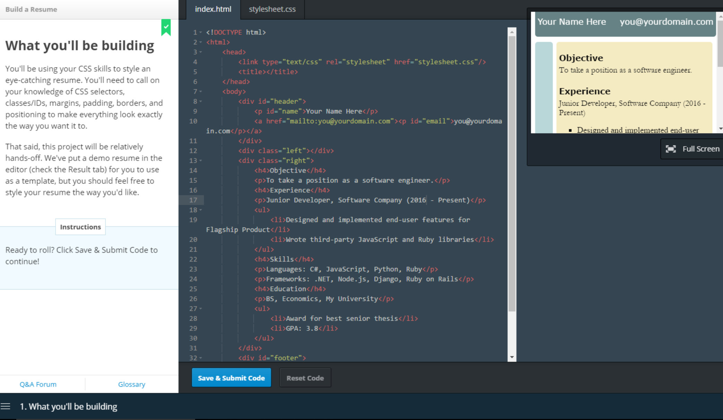The width and height of the screenshot is (723, 420).
Task: Collapse the right div on line 13
Action: pyautogui.click(x=201, y=161)
